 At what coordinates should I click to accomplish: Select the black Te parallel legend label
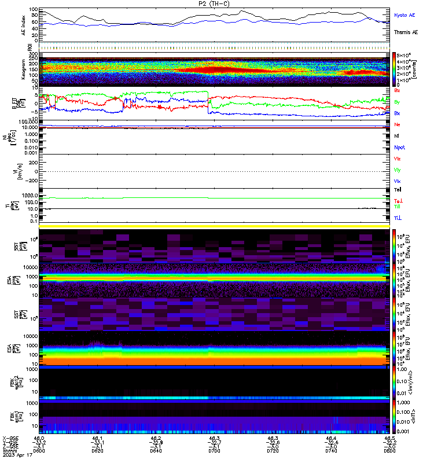click(x=398, y=190)
